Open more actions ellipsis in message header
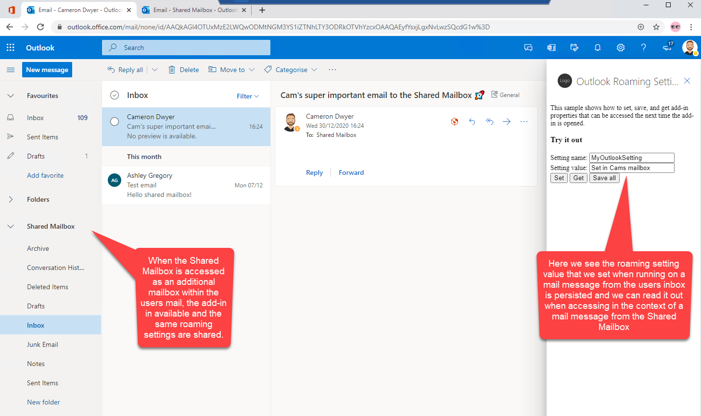701x416 pixels. click(x=524, y=122)
